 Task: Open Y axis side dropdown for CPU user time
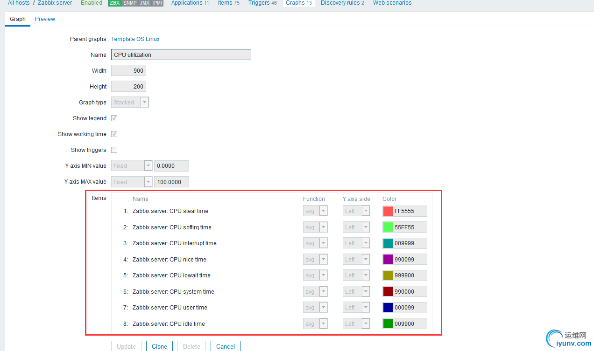[x=356, y=308]
